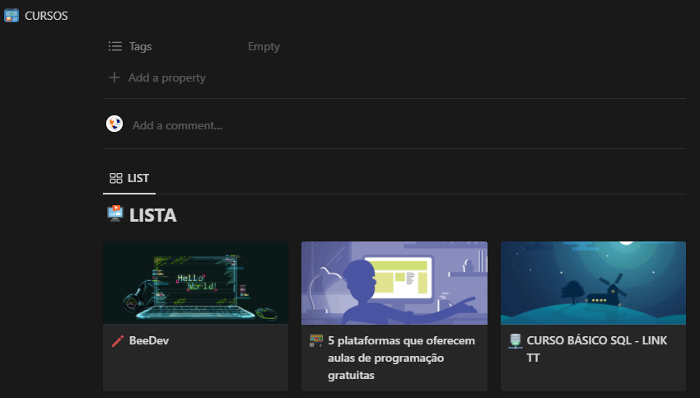Open the Hello World laptop cover thumbnail
700x398 pixels.
pos(195,283)
